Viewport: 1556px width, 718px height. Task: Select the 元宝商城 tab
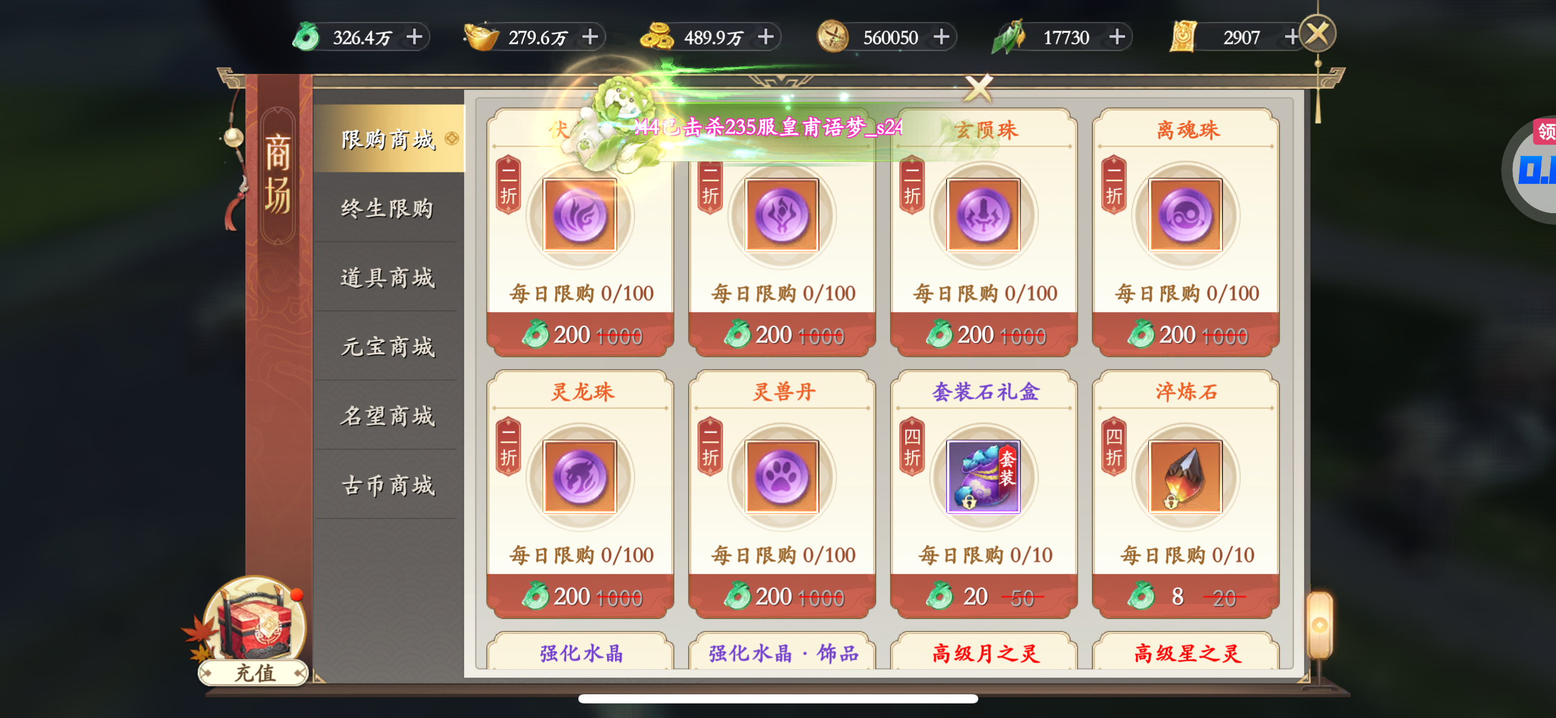[387, 347]
